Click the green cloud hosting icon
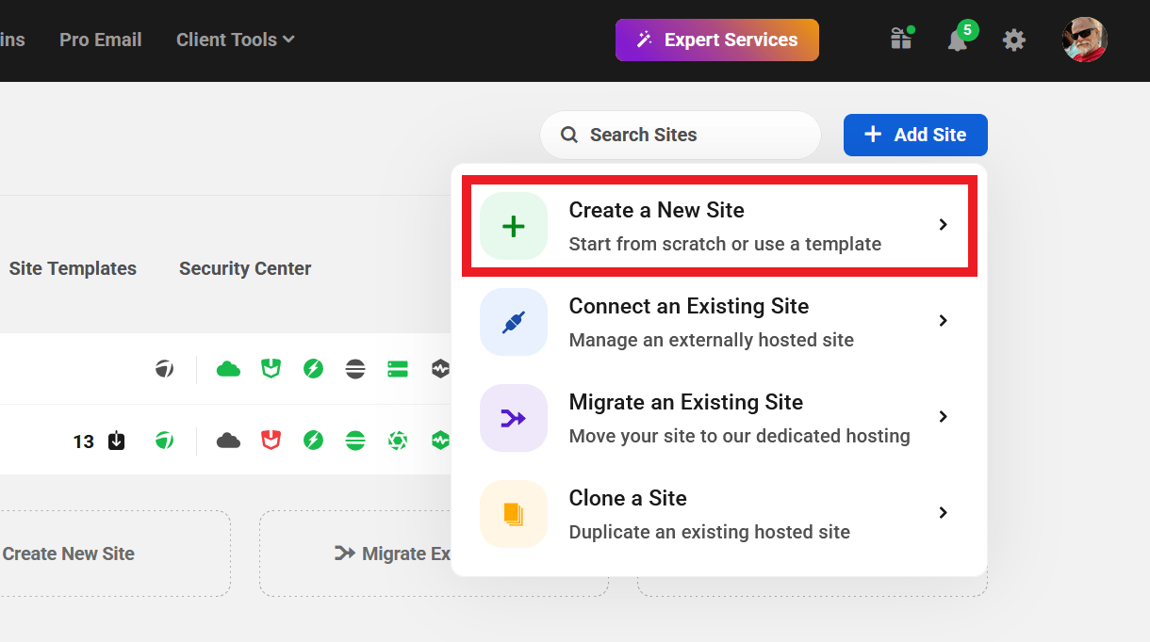 [x=227, y=368]
